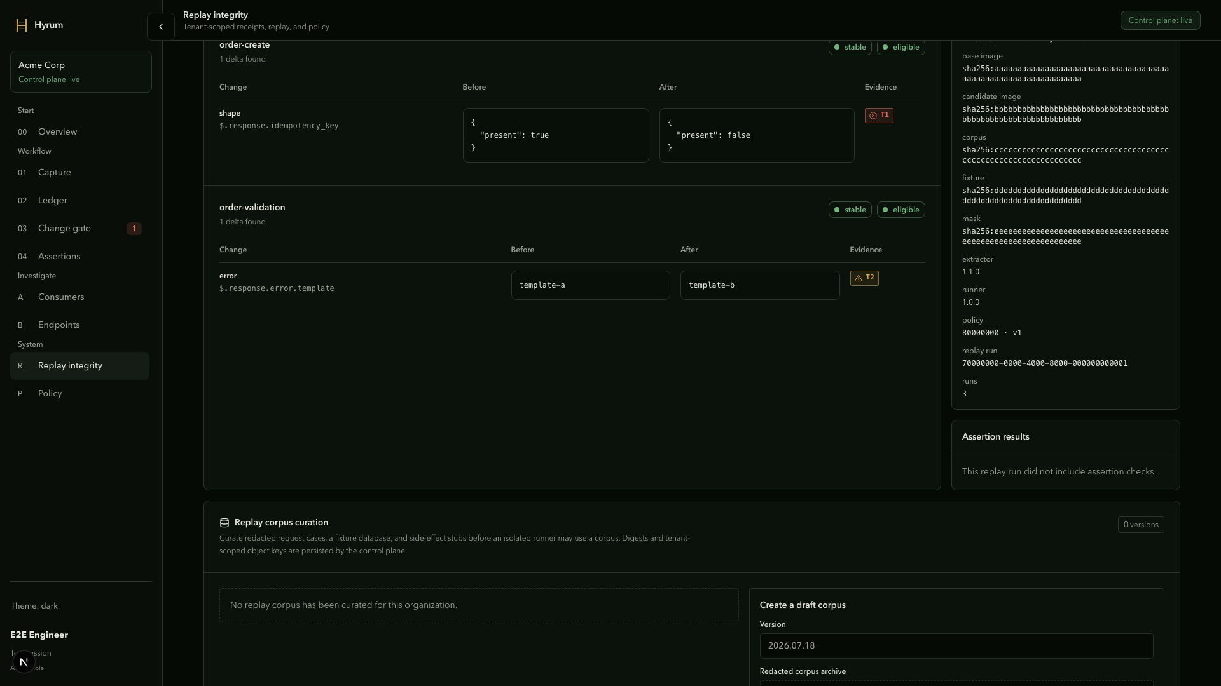Click the Hyrum logo icon
Image resolution: width=1221 pixels, height=686 pixels.
(x=22, y=25)
